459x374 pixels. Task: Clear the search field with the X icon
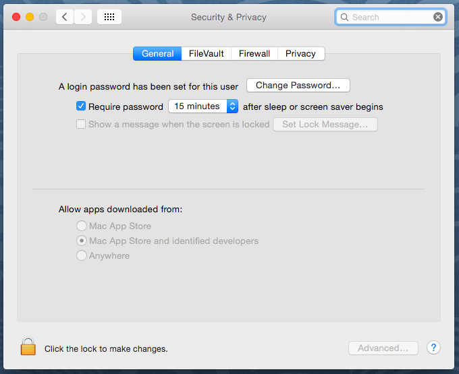[x=438, y=17]
